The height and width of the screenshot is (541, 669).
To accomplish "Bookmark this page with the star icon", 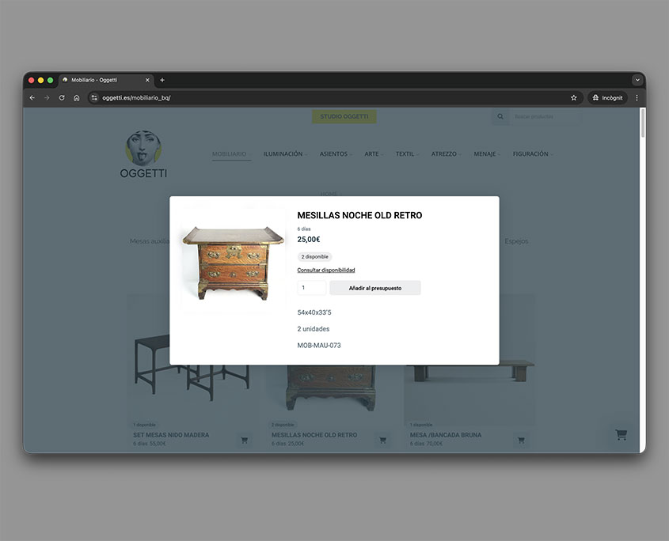I will 573,98.
